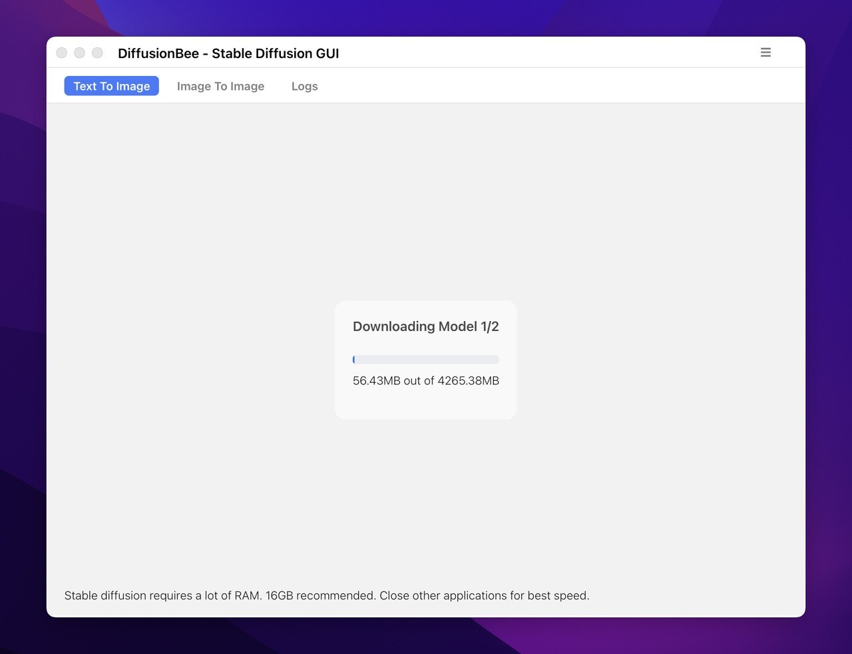Click the empty canvas area below the tabs

pos(200,200)
